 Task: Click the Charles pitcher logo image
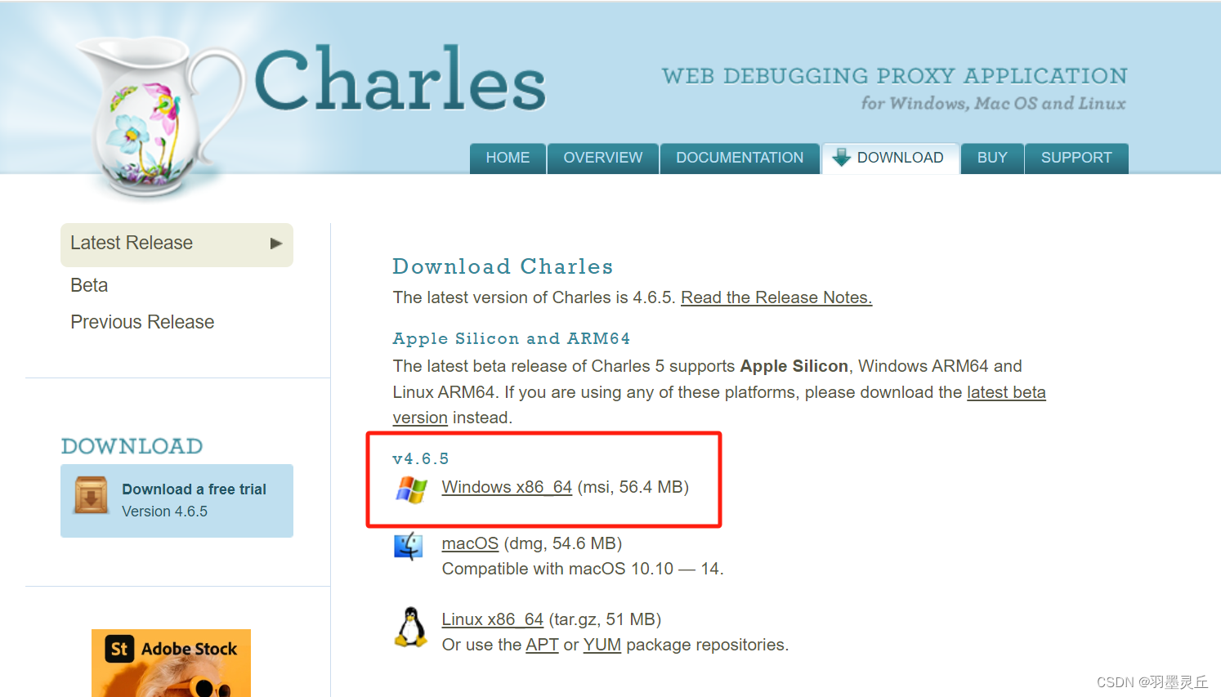tap(159, 116)
